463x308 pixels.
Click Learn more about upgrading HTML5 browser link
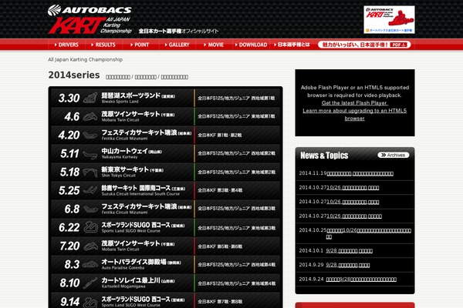click(355, 115)
